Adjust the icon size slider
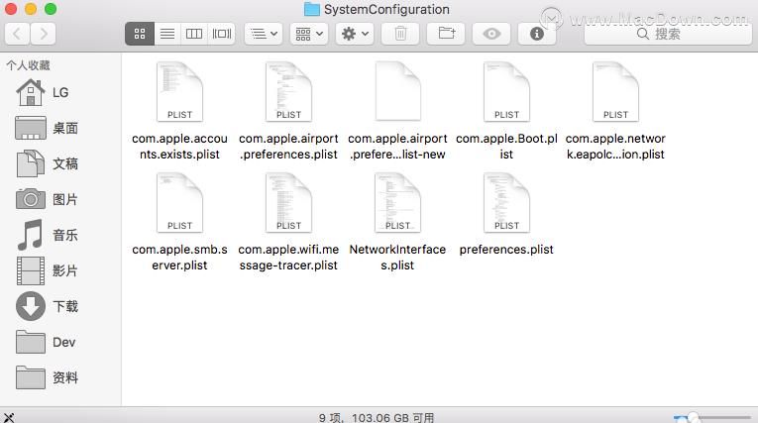The height and width of the screenshot is (423, 758). click(694, 417)
